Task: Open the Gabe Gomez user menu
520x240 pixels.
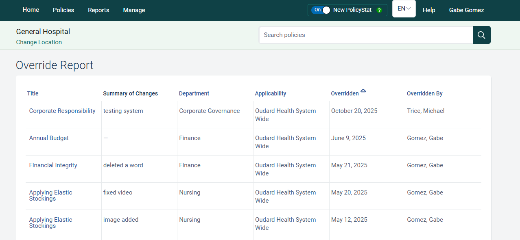Action: (x=466, y=10)
